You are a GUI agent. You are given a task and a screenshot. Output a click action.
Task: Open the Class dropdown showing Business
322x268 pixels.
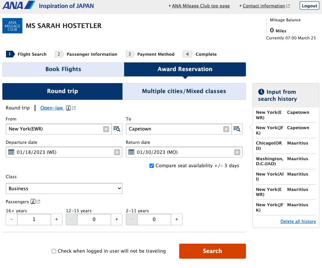(64, 188)
